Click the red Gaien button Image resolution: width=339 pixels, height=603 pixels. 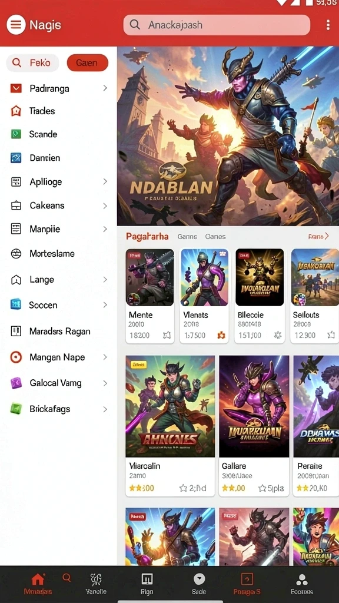pyautogui.click(x=88, y=62)
